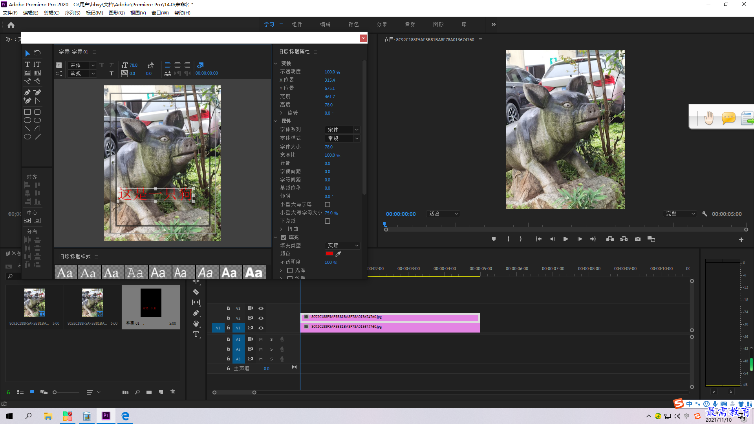This screenshot has height=424, width=754.
Task: Select the Pen tool in titler toolbox
Action: click(27, 93)
